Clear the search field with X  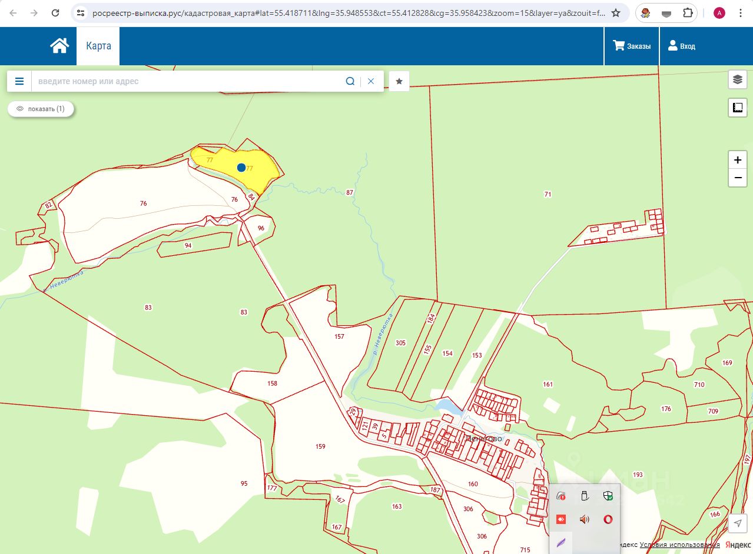click(x=371, y=81)
